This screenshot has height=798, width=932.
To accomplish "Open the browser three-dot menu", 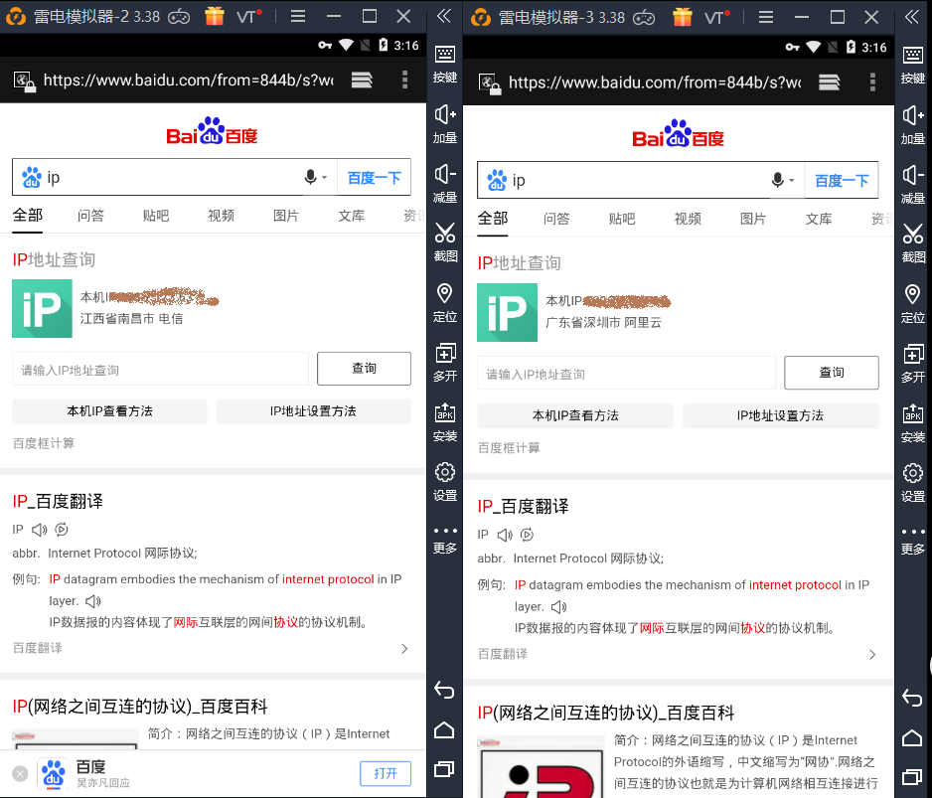I will tap(404, 81).
